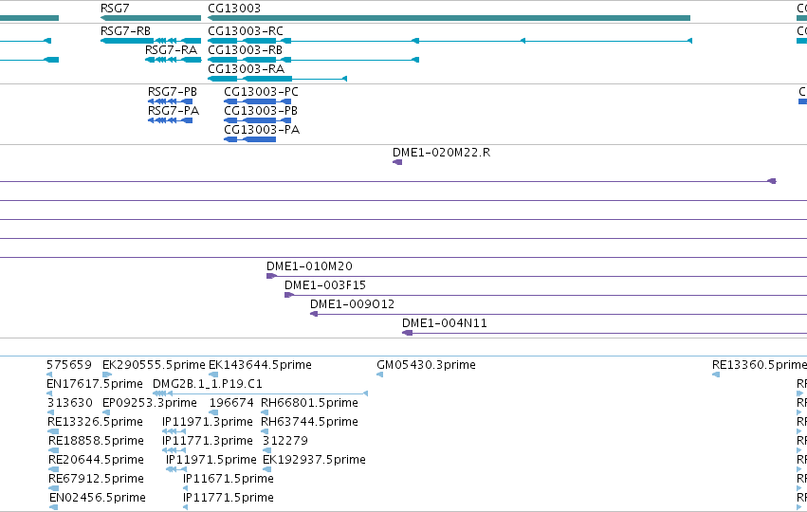807x512 pixels.
Task: Click the DME1-020M22.R arrow glyph
Action: coord(397,162)
